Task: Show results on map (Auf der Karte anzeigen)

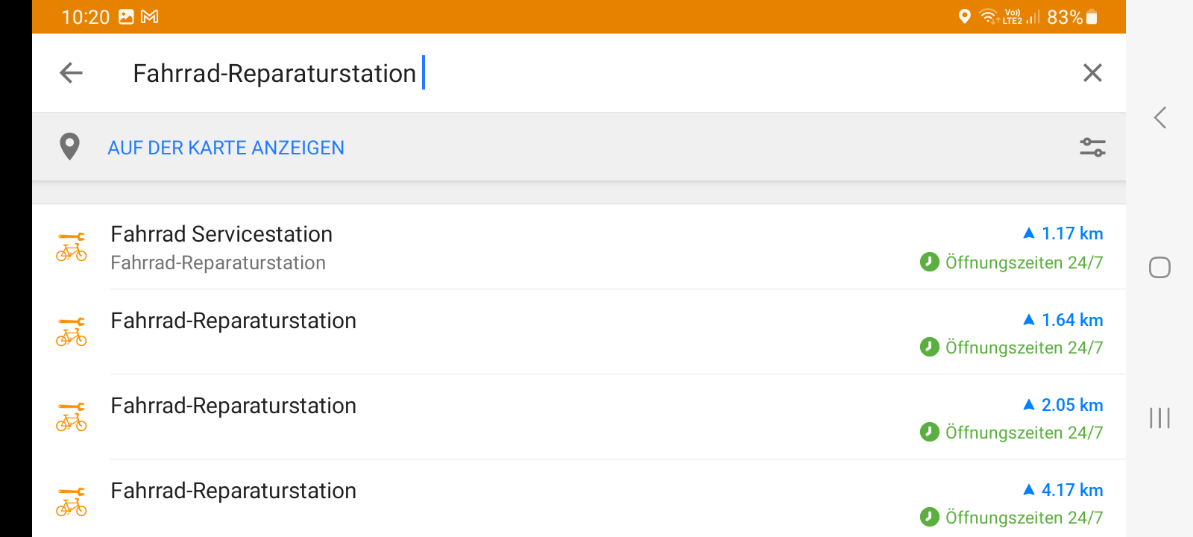Action: point(226,148)
